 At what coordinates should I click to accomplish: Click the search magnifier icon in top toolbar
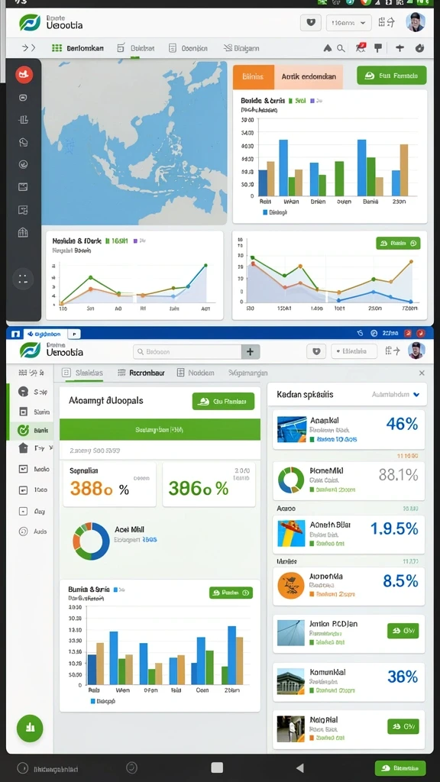pyautogui.click(x=341, y=48)
